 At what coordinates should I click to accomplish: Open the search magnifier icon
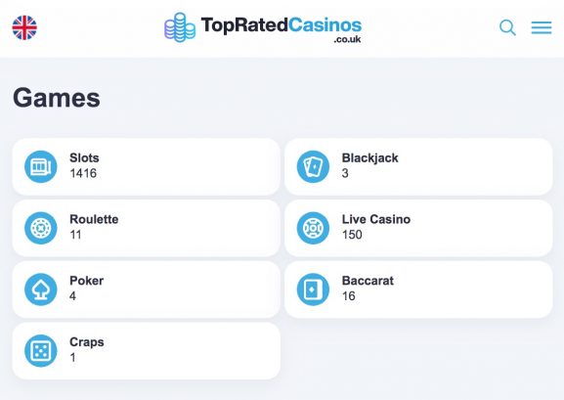pyautogui.click(x=507, y=27)
